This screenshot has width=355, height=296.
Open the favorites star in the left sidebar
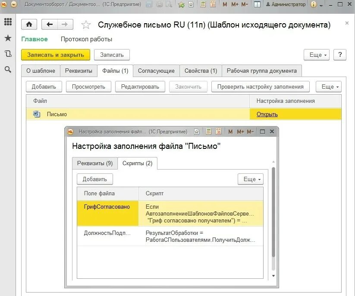pos(8,38)
